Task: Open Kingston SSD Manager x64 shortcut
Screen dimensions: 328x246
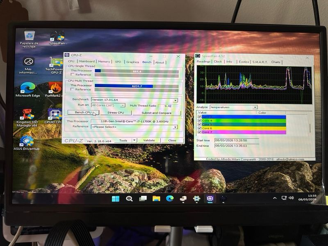Action: tap(27, 118)
